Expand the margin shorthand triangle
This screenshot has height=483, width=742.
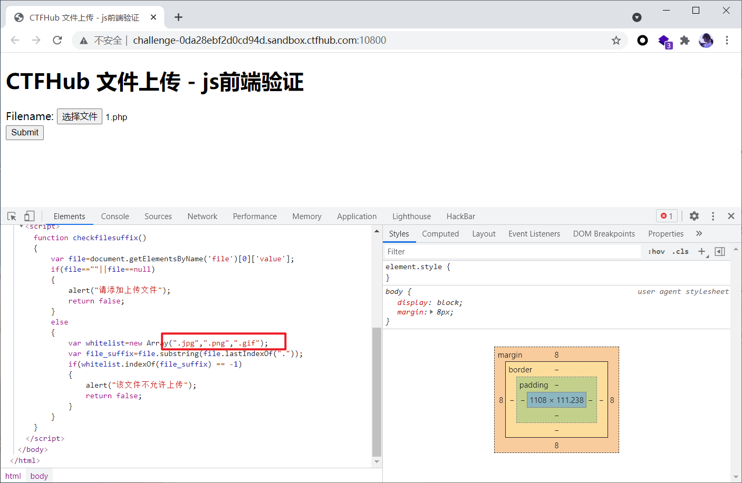[432, 312]
